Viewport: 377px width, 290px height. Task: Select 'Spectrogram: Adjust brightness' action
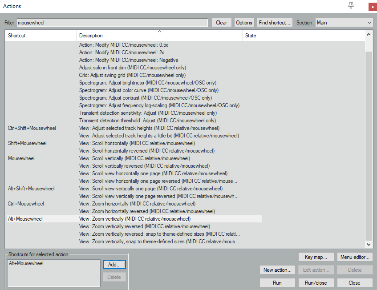pyautogui.click(x=148, y=83)
